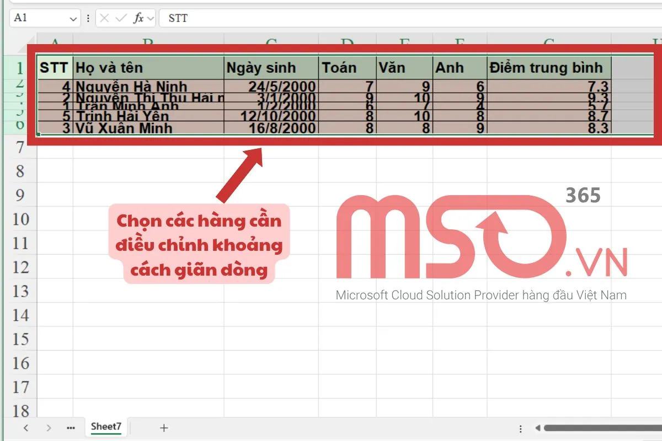Click the next sheet navigation arrow

pyautogui.click(x=49, y=428)
